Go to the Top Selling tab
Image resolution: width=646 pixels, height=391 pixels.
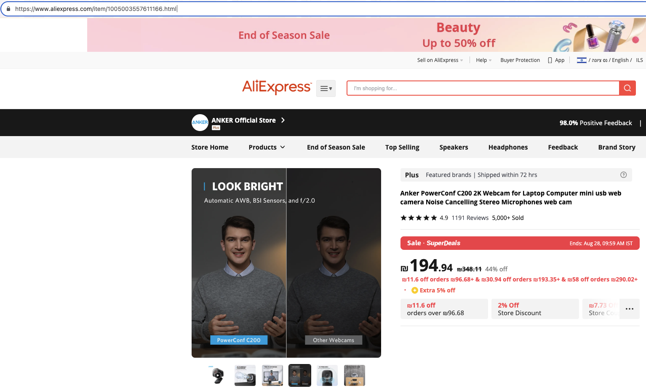(402, 147)
